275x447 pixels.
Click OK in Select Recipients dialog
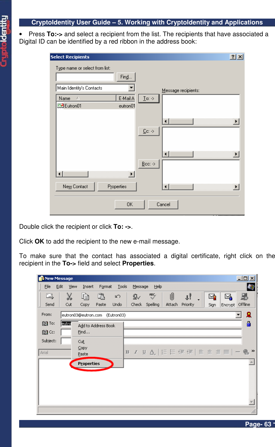tap(130, 204)
